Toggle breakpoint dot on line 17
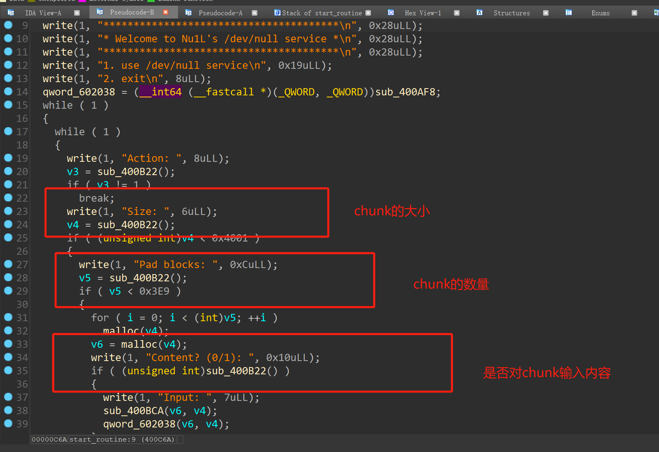This screenshot has width=659, height=452. click(8, 131)
